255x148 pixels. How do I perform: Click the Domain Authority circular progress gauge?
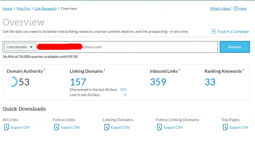12,82
